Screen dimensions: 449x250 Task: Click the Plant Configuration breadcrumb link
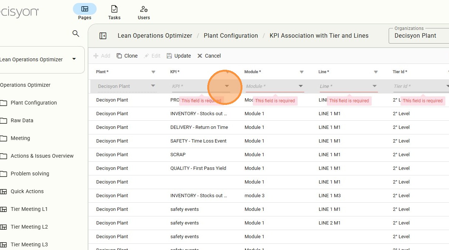click(231, 36)
